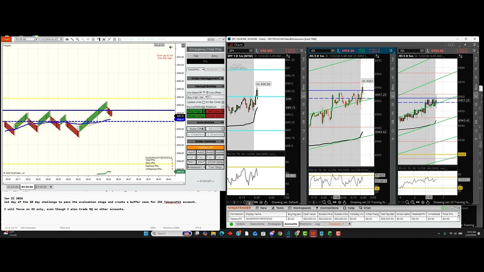Open the TAKEPRO account dropdown
The image size is (484, 272).
click(x=196, y=70)
